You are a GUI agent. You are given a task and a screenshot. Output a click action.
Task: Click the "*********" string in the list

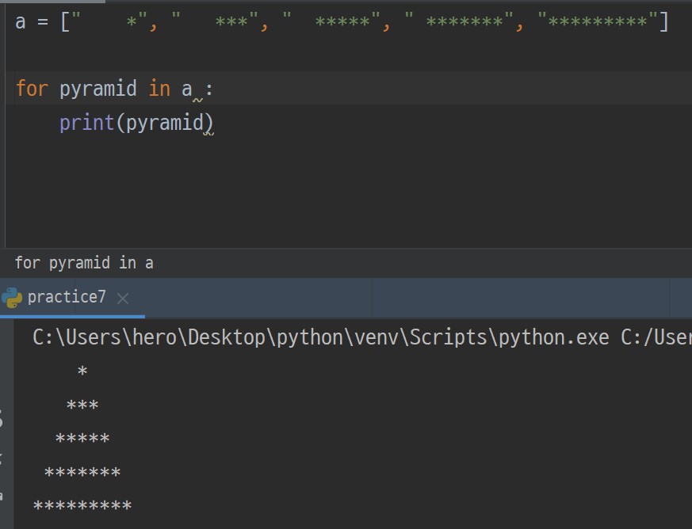[x=598, y=21]
